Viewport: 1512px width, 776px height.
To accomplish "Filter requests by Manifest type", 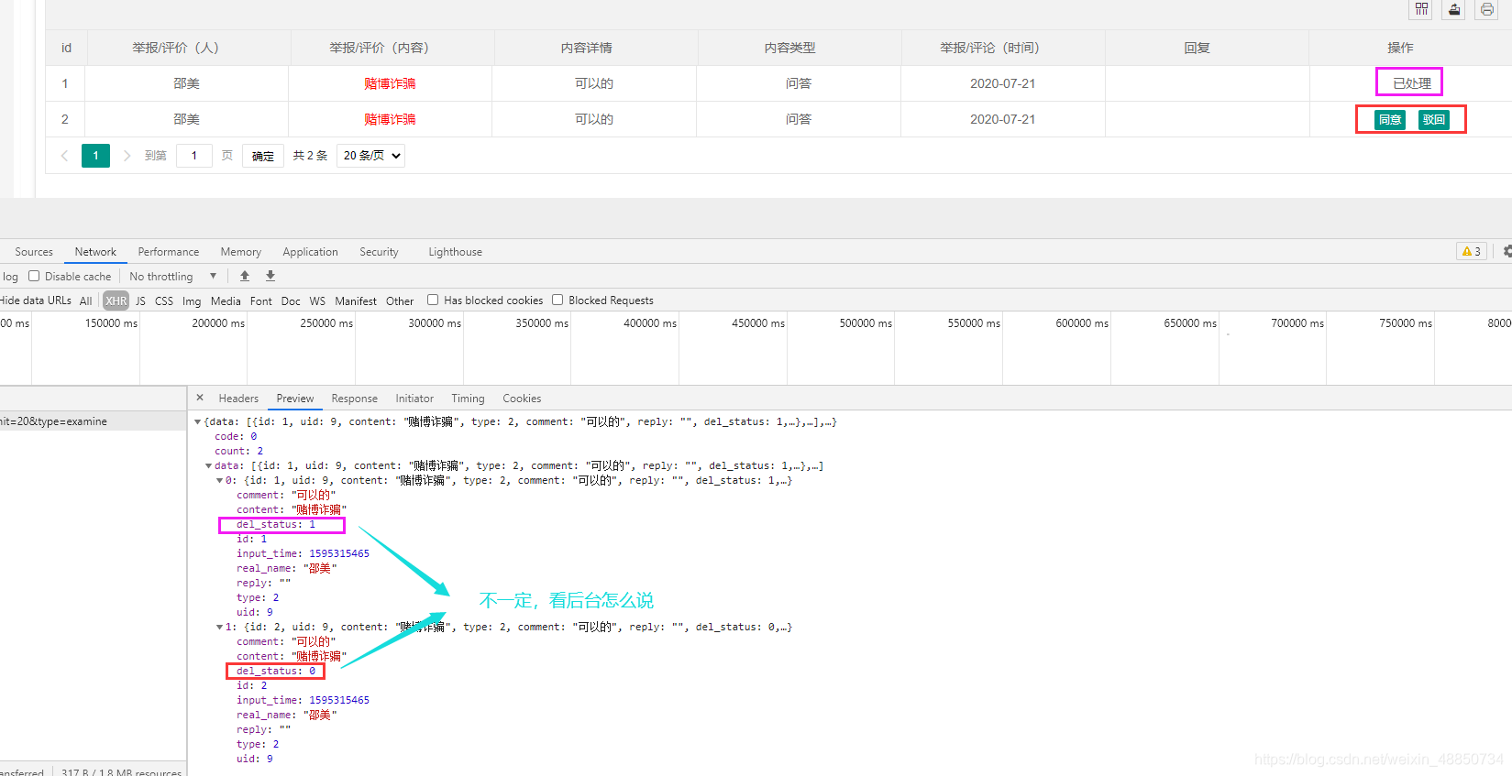I will [356, 301].
